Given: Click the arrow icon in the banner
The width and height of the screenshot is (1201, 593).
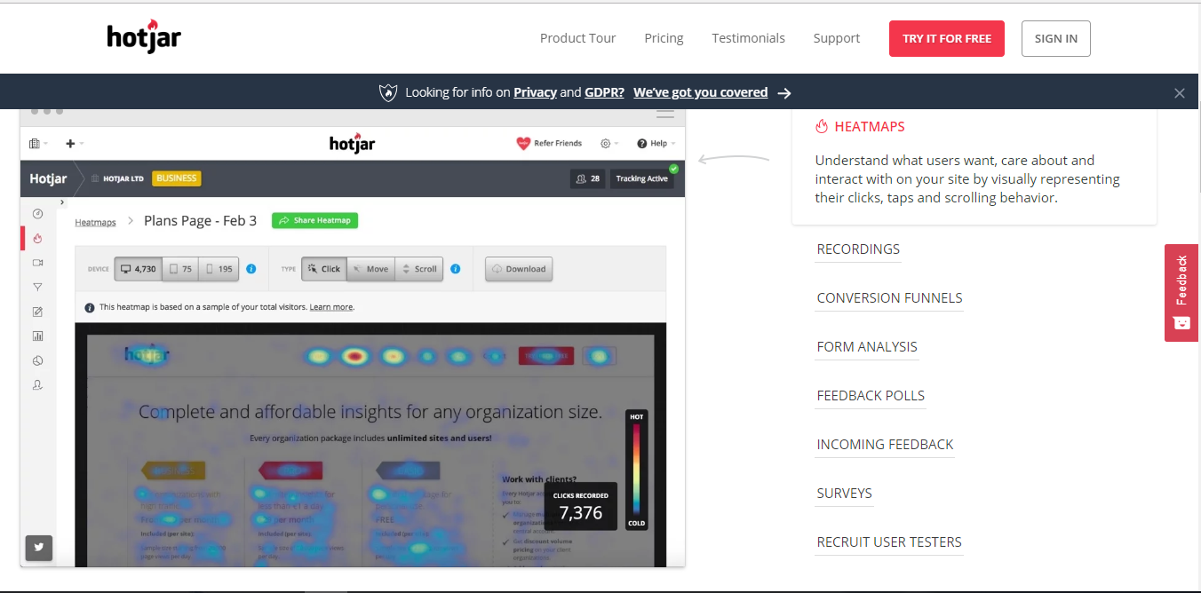Looking at the screenshot, I should tap(784, 92).
